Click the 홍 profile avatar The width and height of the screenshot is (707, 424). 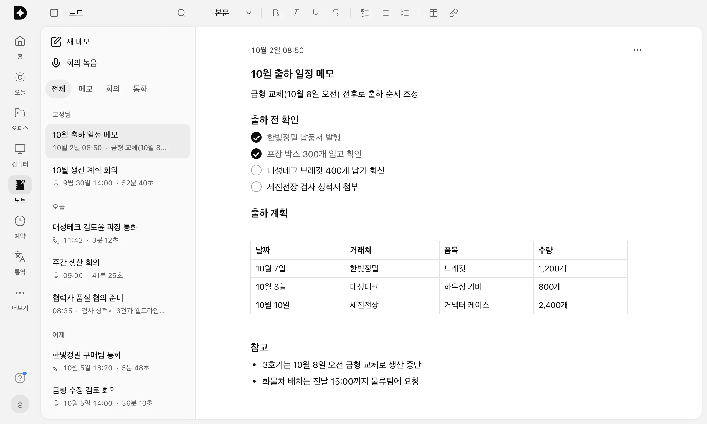pos(20,404)
